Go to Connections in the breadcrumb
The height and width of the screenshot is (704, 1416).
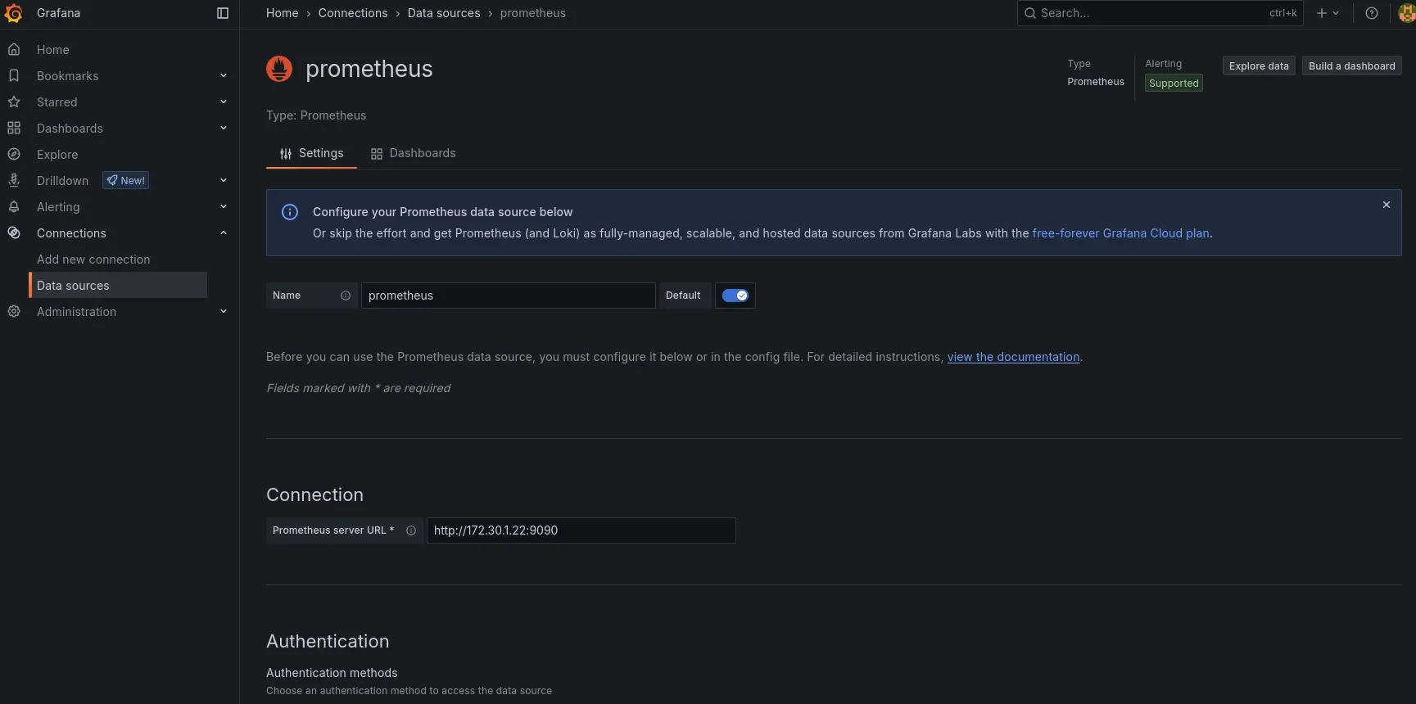click(353, 13)
